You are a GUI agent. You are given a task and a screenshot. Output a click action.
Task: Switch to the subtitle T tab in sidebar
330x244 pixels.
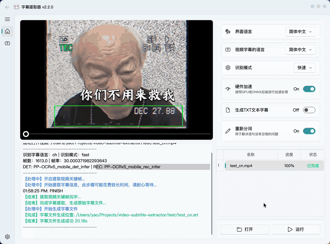point(7,43)
